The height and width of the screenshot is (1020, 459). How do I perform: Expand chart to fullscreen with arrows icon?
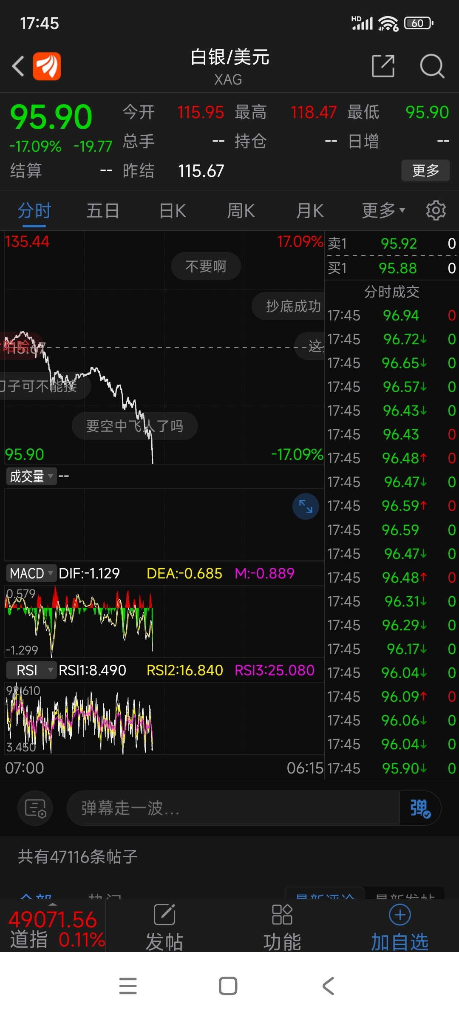pos(306,506)
